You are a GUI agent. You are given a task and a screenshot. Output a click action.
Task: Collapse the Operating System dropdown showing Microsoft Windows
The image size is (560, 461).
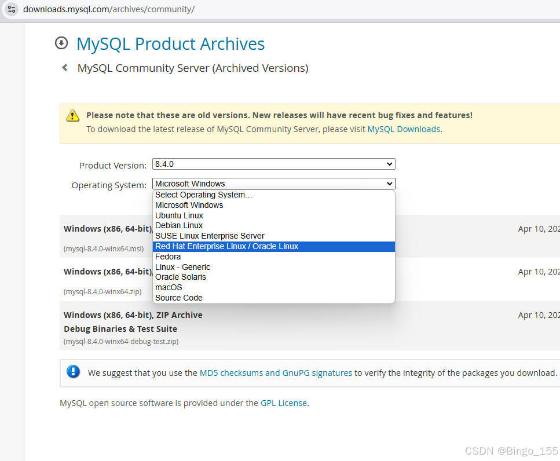tap(273, 184)
